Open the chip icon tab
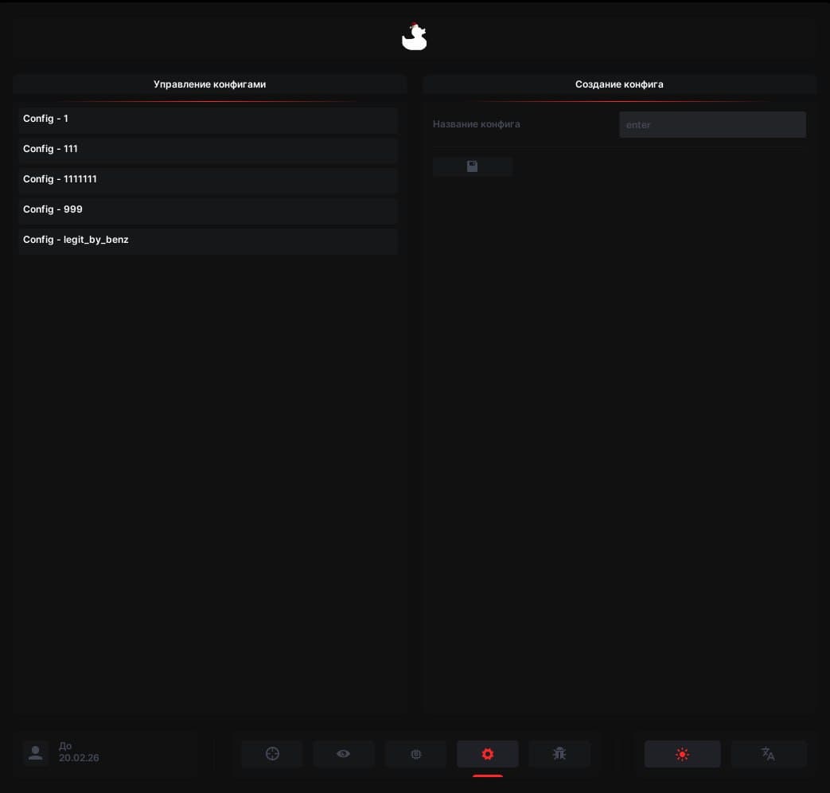 point(415,753)
